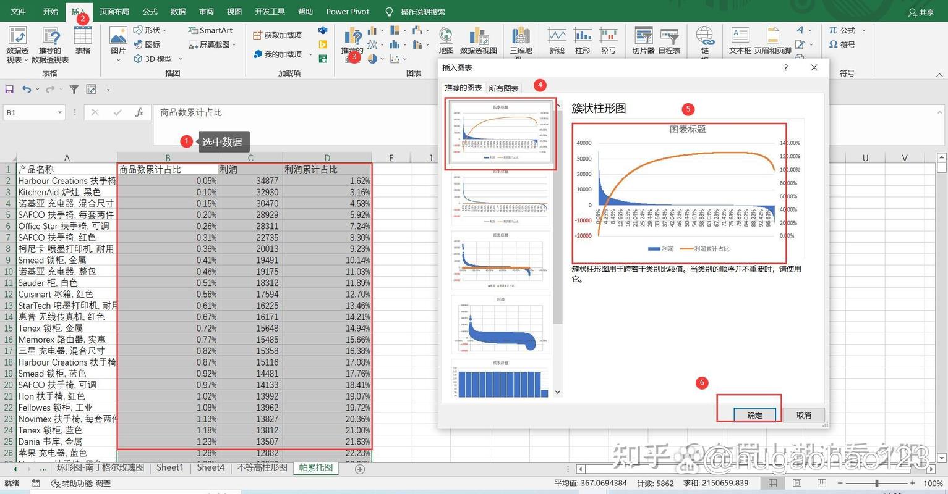Expand the 屏幕截图 screenshot dropdown

[234, 44]
